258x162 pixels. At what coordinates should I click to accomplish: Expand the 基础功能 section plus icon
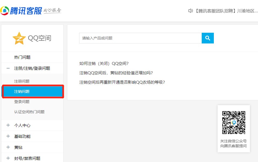click(8, 136)
